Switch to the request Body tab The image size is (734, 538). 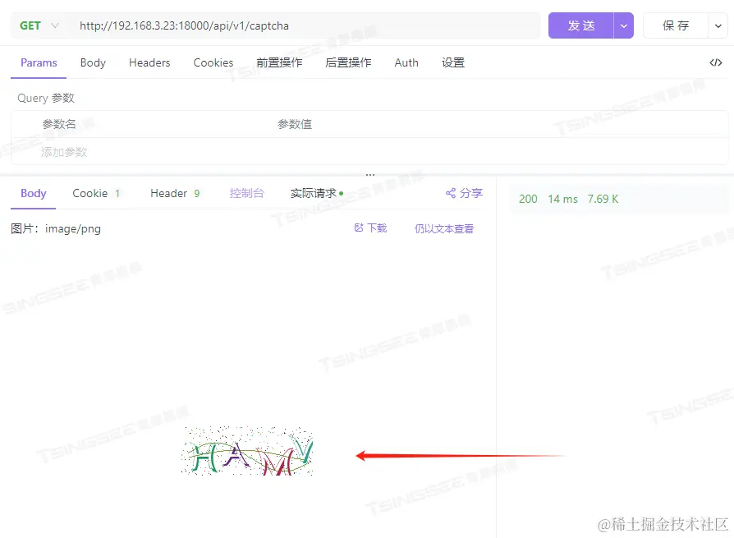pyautogui.click(x=93, y=62)
